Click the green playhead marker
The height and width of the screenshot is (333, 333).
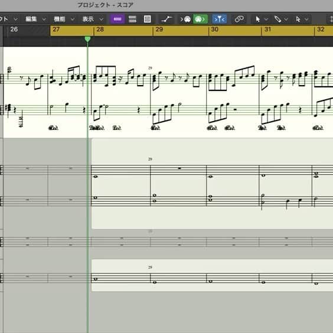tap(87, 39)
